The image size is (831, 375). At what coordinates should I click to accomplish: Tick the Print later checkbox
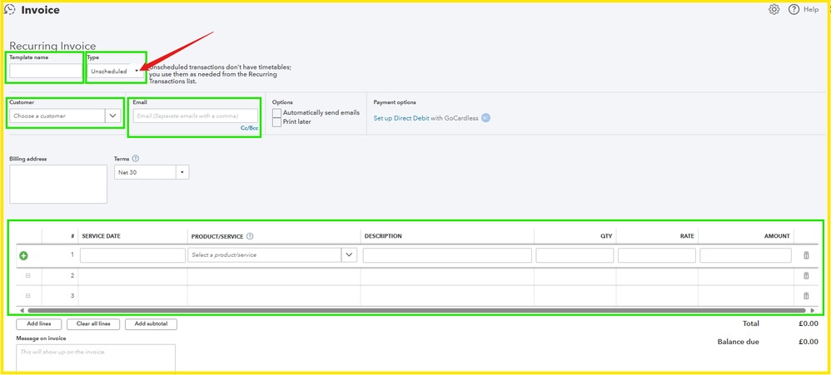click(x=276, y=122)
